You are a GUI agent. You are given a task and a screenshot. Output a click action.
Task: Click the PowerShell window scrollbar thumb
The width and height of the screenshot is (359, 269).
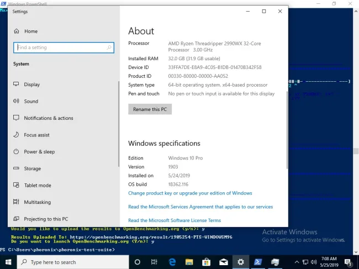pyautogui.click(x=356, y=151)
